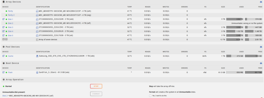Click the 'Started' array status text
Screen dimensions: 264x98
pos(9,86)
